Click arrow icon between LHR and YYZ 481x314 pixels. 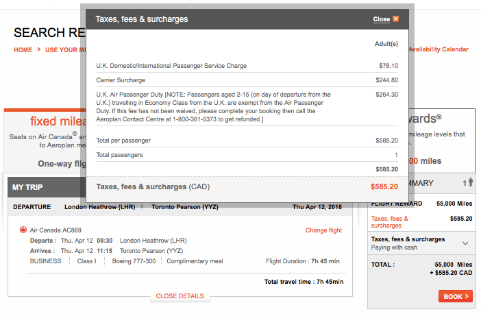pos(143,207)
